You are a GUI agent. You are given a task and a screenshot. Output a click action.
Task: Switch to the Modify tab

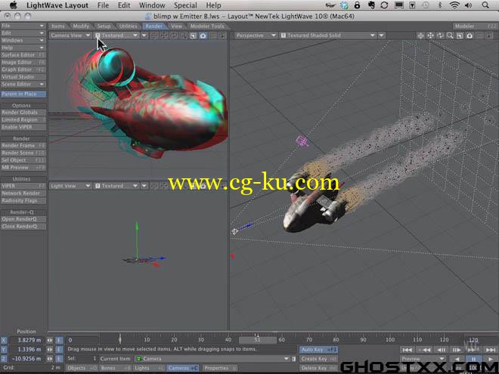(x=81, y=26)
